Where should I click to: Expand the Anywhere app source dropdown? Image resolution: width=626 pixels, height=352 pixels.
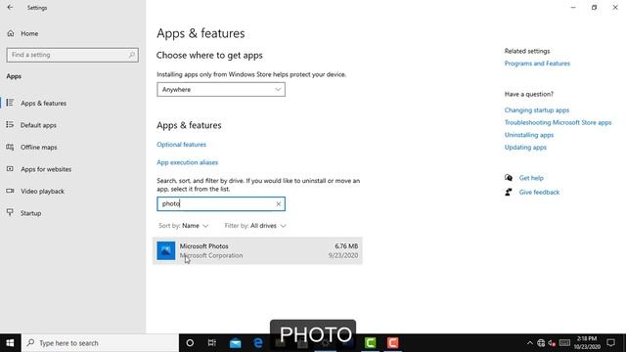pyautogui.click(x=221, y=89)
